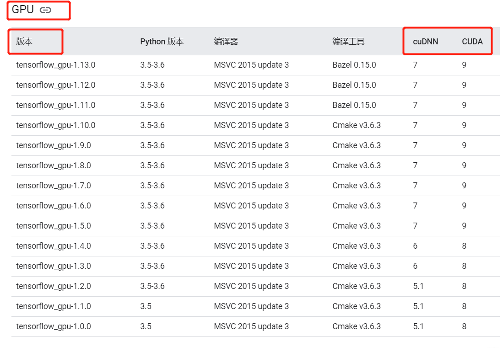Click Cmake v3.6.3 in tensorflow_gpu-1.9.0 row
Screen dimensions: 503x352
[x=357, y=145]
